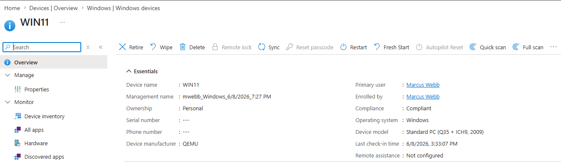Click the Full scan radar icon
The image size is (561, 165).
click(x=516, y=47)
